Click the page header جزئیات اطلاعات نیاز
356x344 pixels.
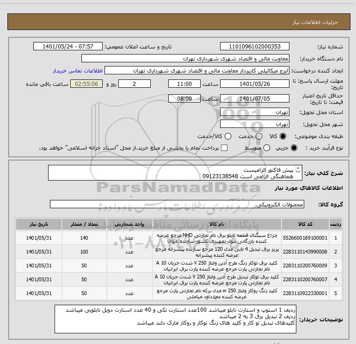click(x=315, y=22)
